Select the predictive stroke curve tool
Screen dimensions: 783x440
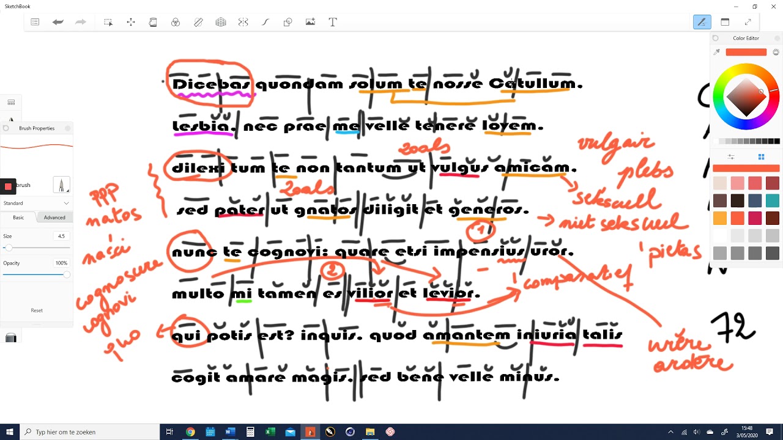point(265,22)
